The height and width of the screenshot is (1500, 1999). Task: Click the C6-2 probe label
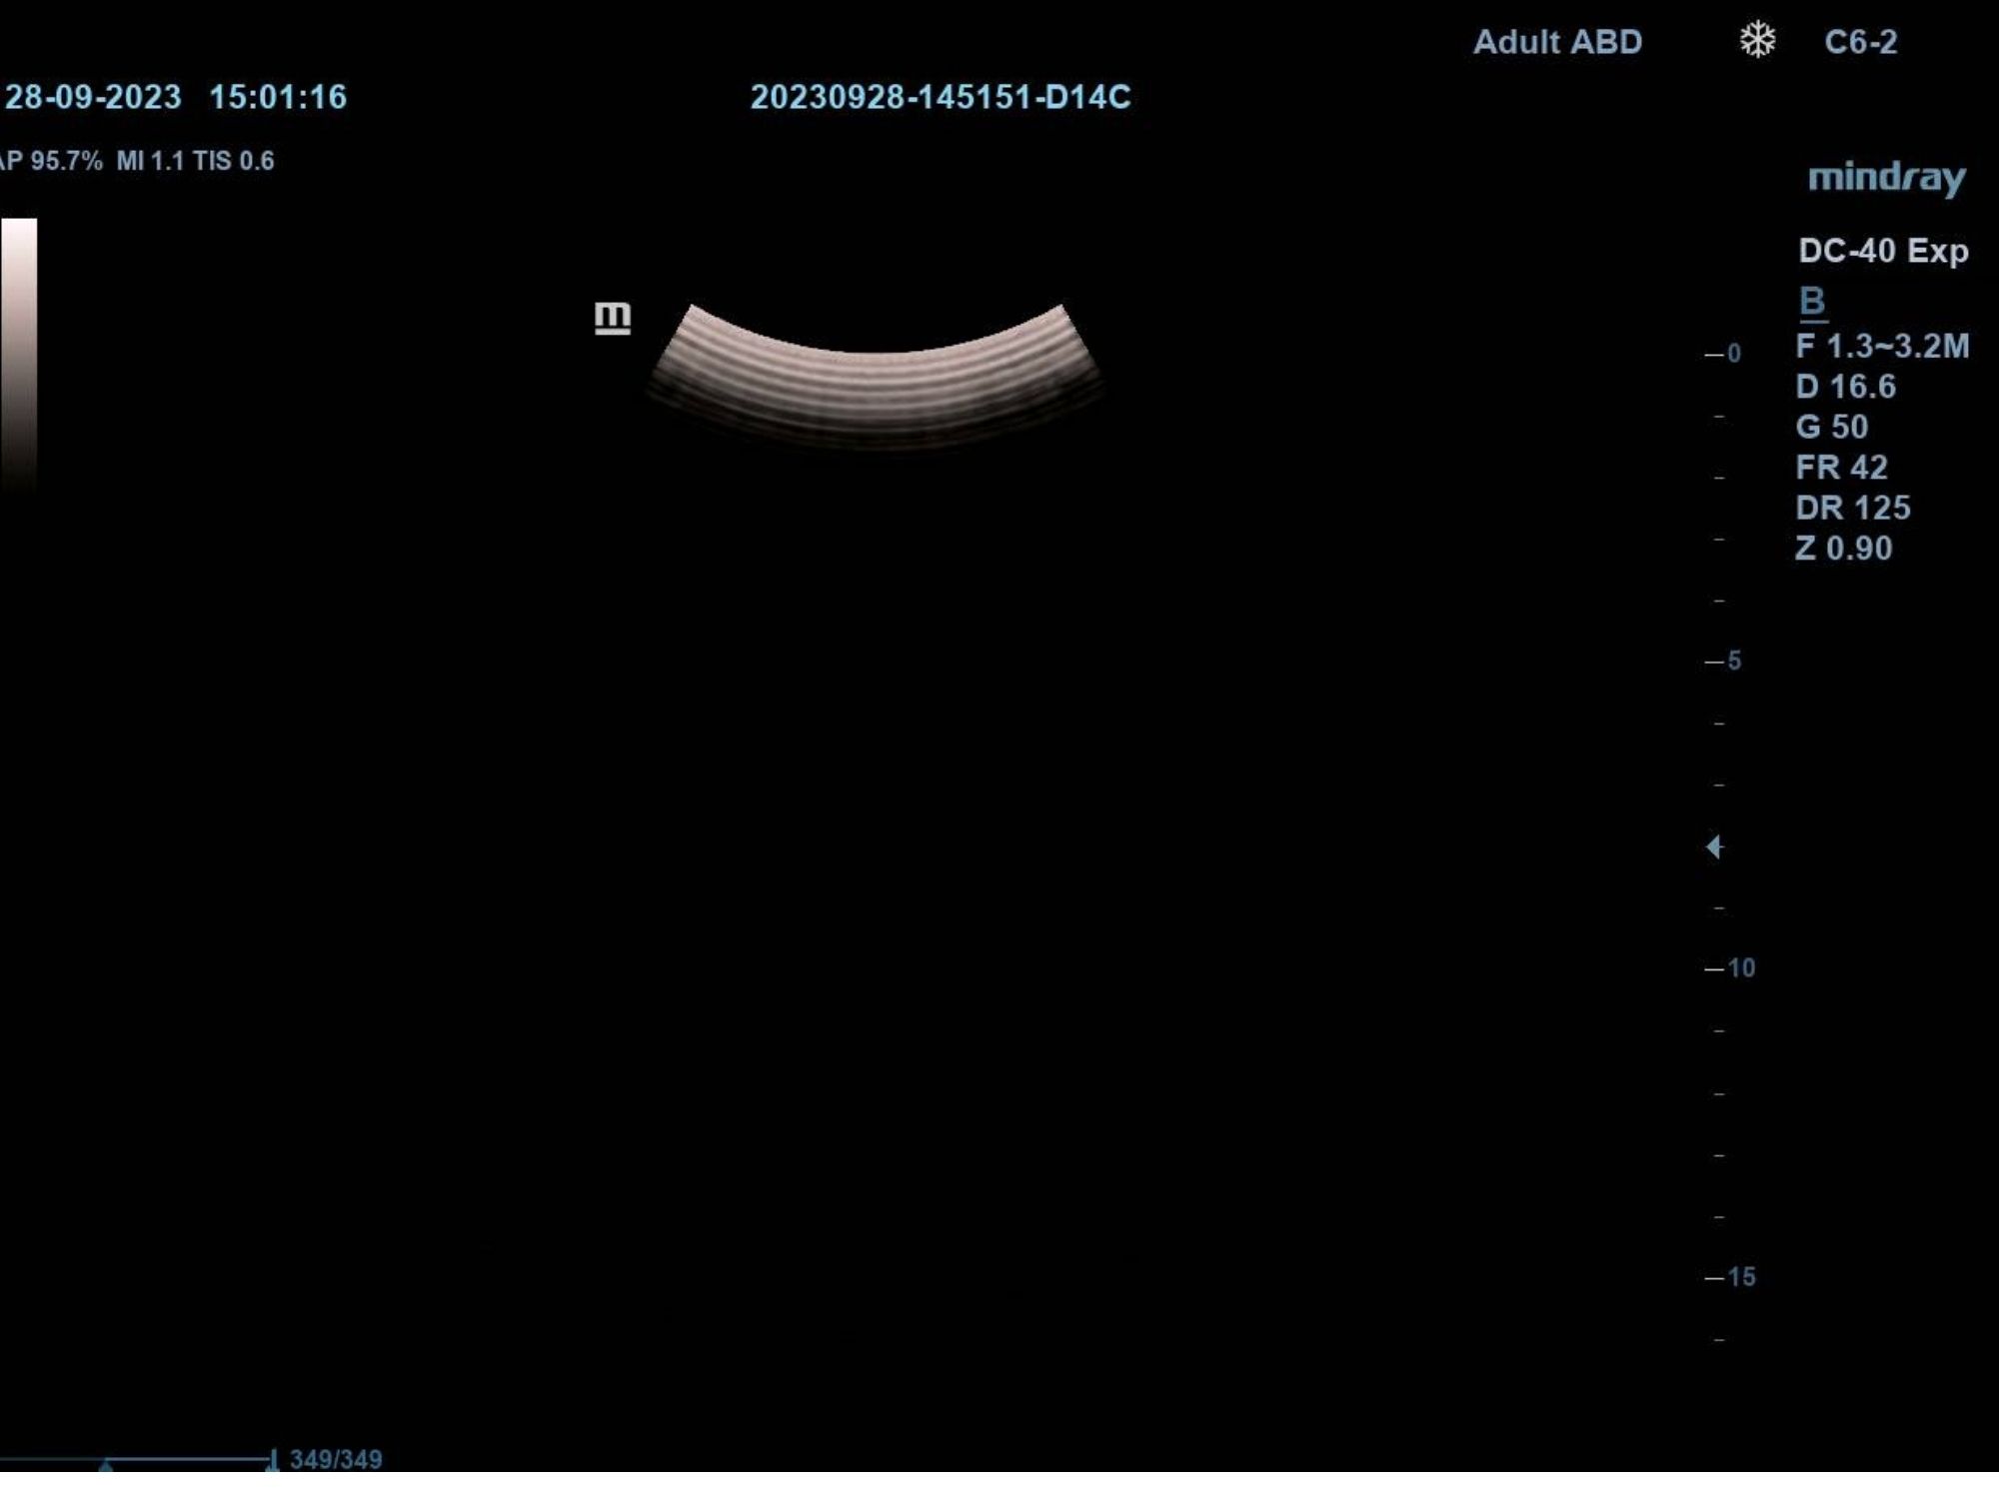click(x=1860, y=42)
